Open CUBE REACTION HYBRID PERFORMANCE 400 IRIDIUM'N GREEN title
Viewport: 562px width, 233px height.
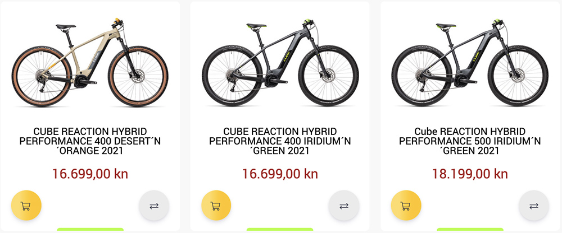280,141
